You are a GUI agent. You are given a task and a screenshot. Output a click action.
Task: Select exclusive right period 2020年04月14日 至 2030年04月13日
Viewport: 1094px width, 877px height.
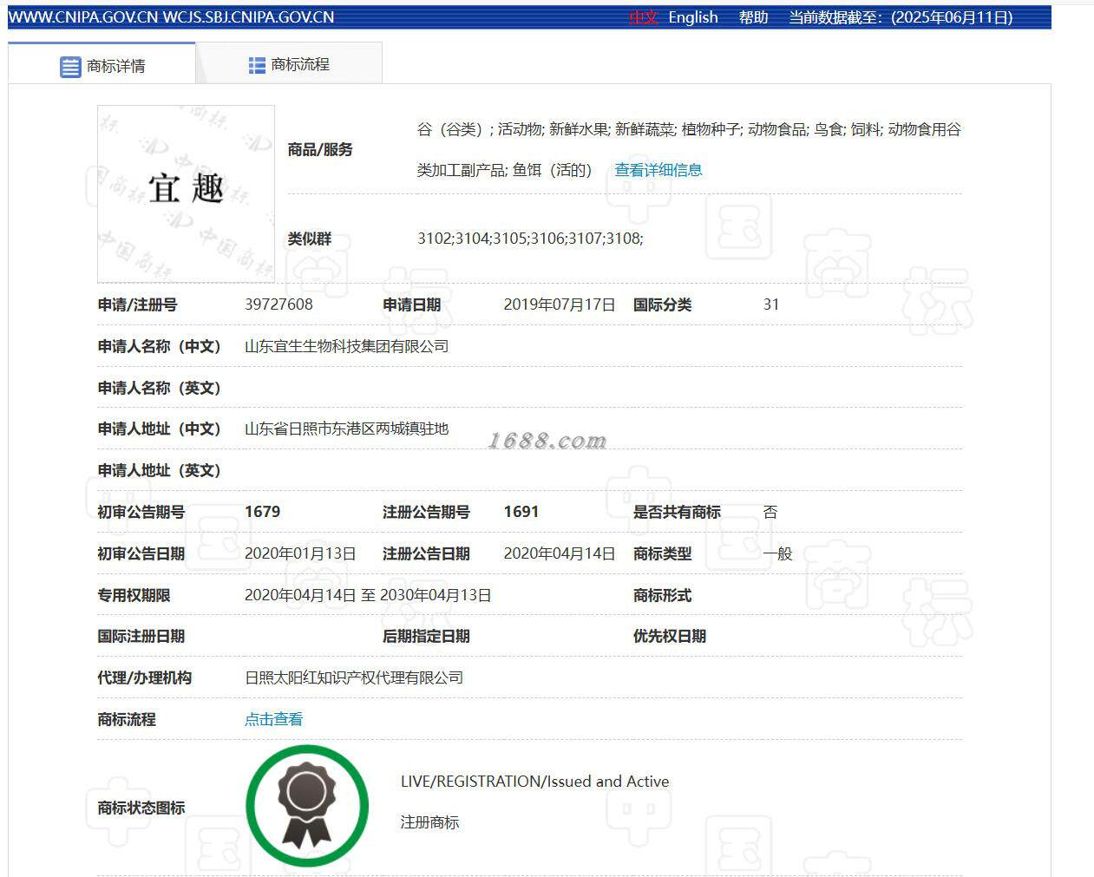click(368, 595)
